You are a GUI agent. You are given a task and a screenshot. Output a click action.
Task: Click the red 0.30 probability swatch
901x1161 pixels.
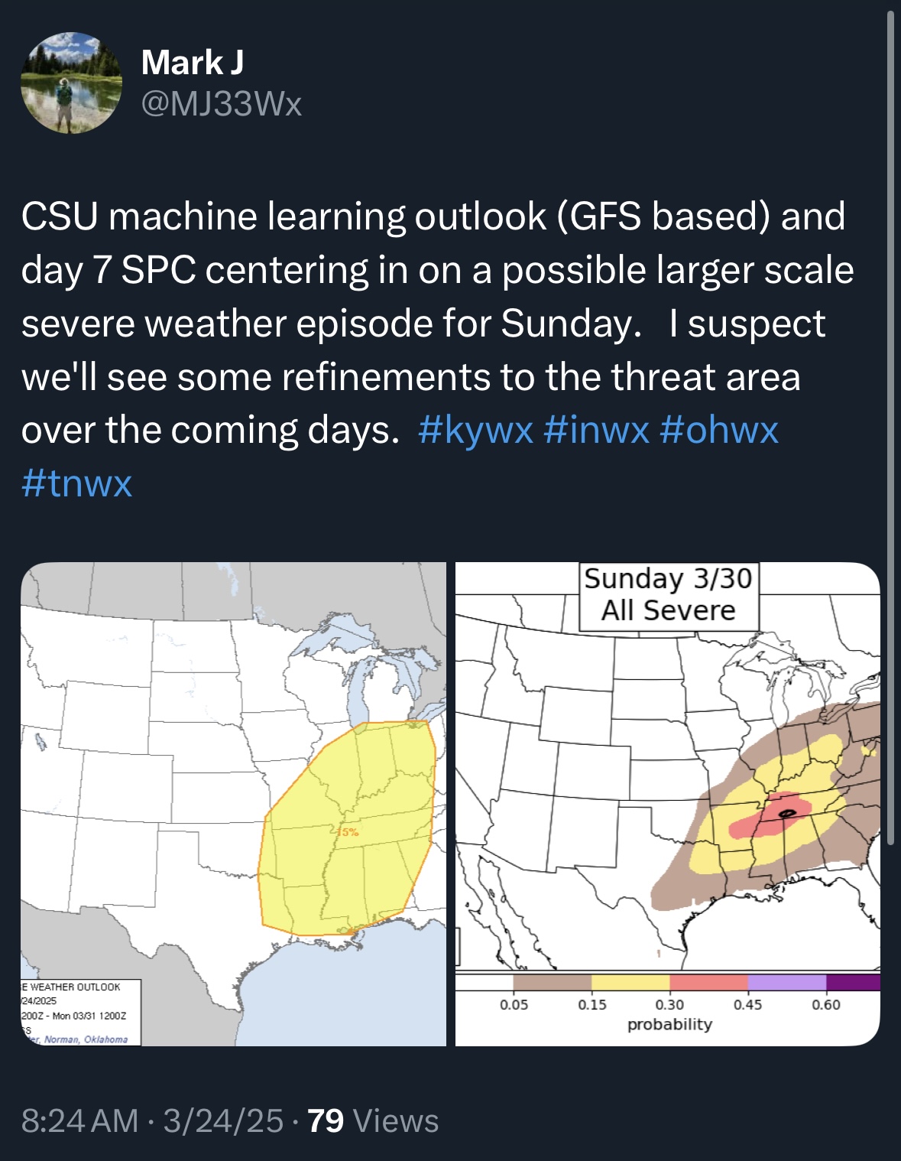click(709, 983)
